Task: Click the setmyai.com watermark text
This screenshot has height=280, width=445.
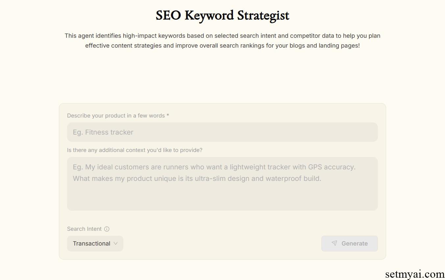Action: point(415,274)
